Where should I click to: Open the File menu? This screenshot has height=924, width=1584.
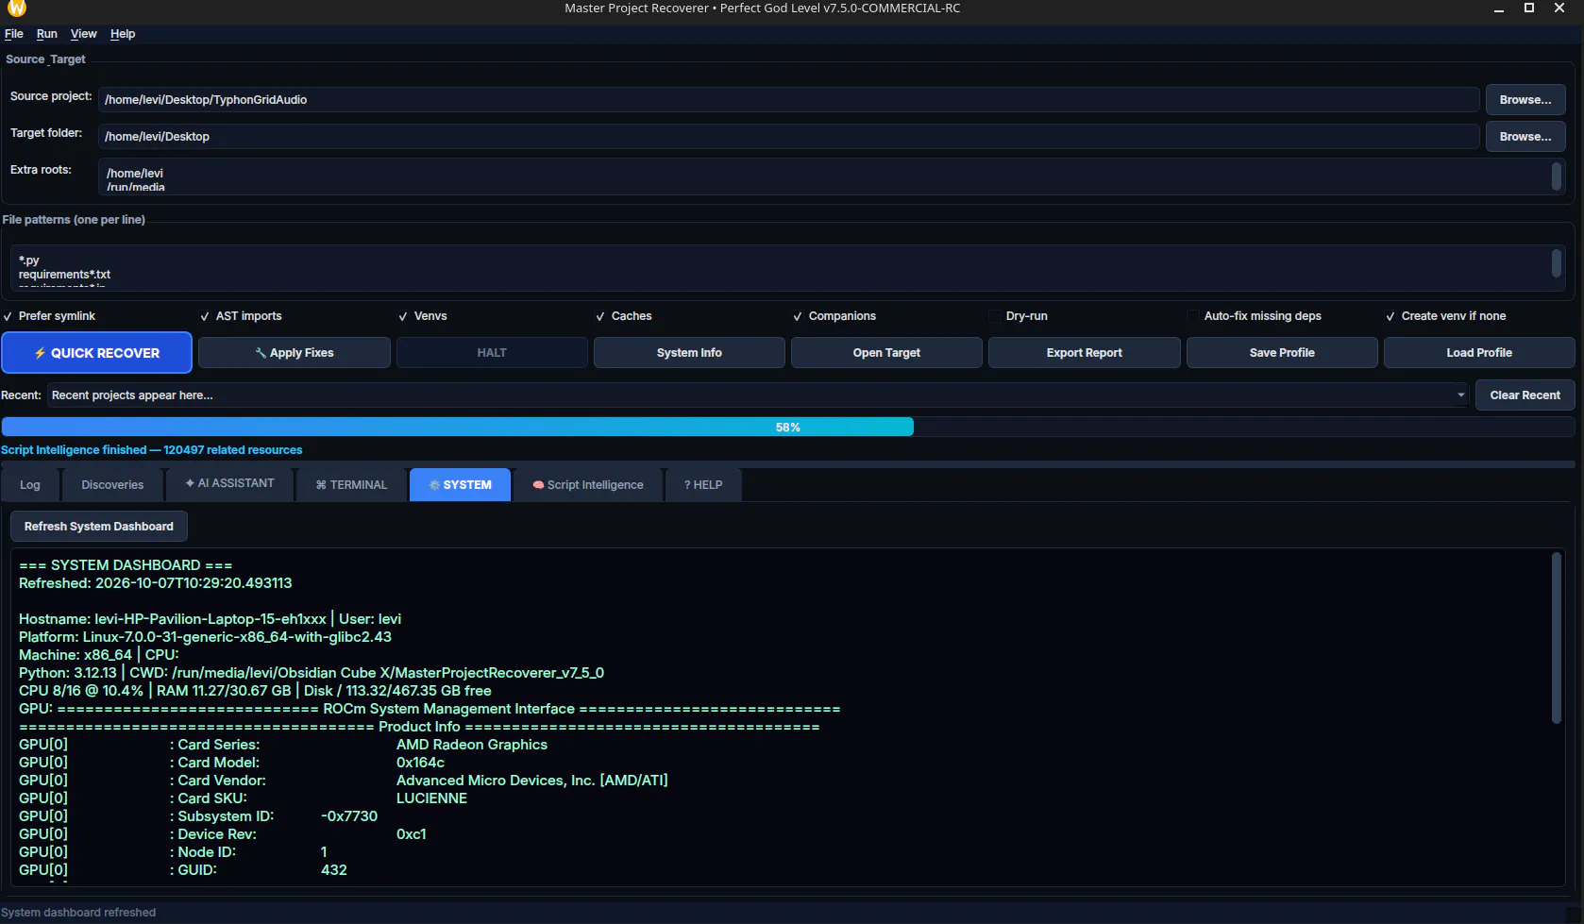tap(14, 34)
